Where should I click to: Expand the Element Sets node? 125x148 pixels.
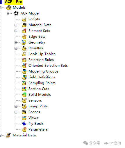pyautogui.click(x=16, y=31)
